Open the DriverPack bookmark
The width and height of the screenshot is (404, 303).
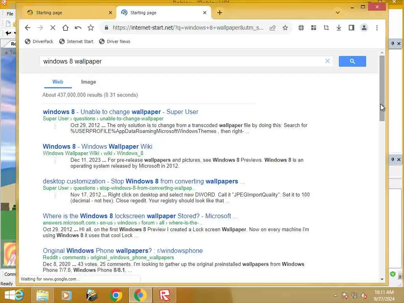click(39, 41)
